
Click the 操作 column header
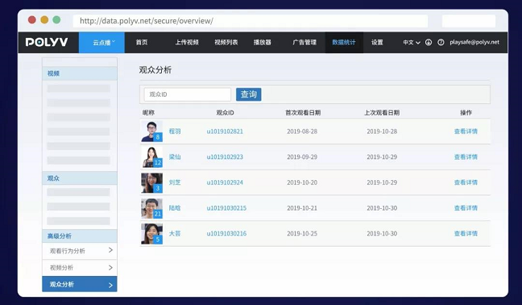pos(466,113)
